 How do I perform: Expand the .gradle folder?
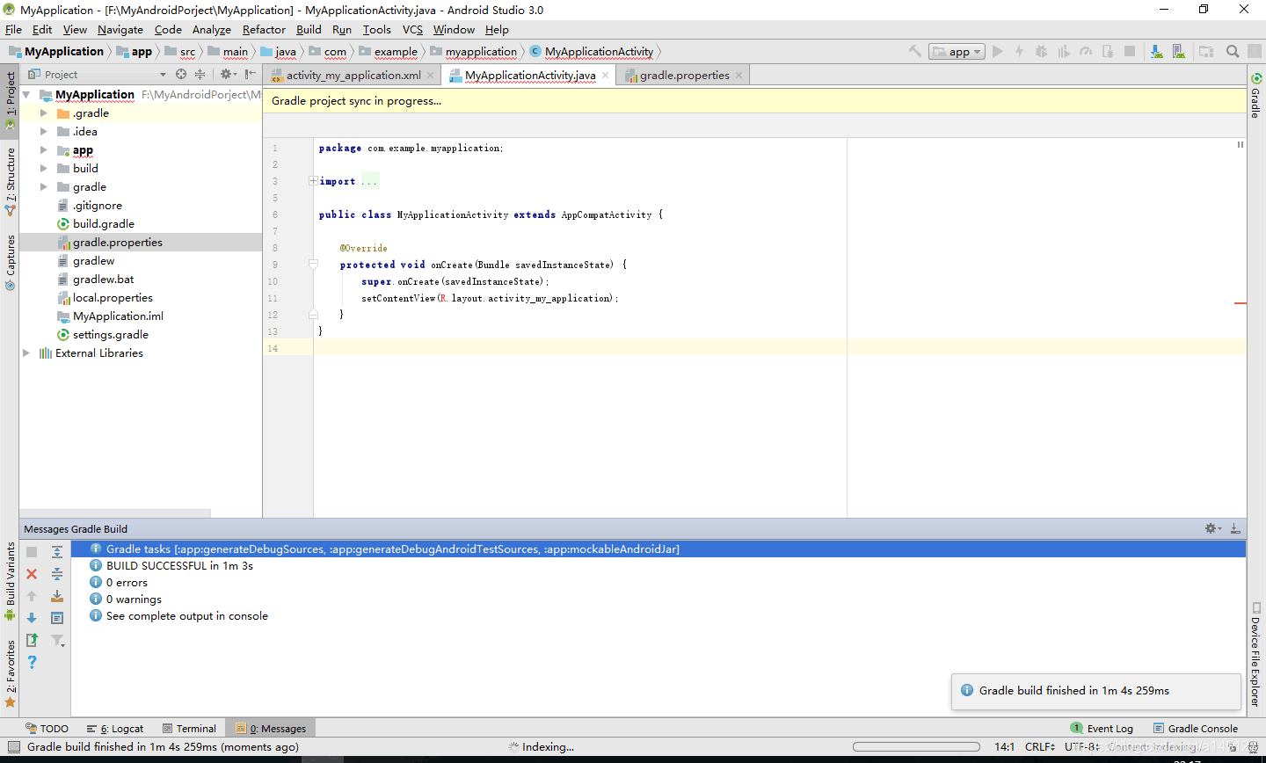(x=44, y=113)
